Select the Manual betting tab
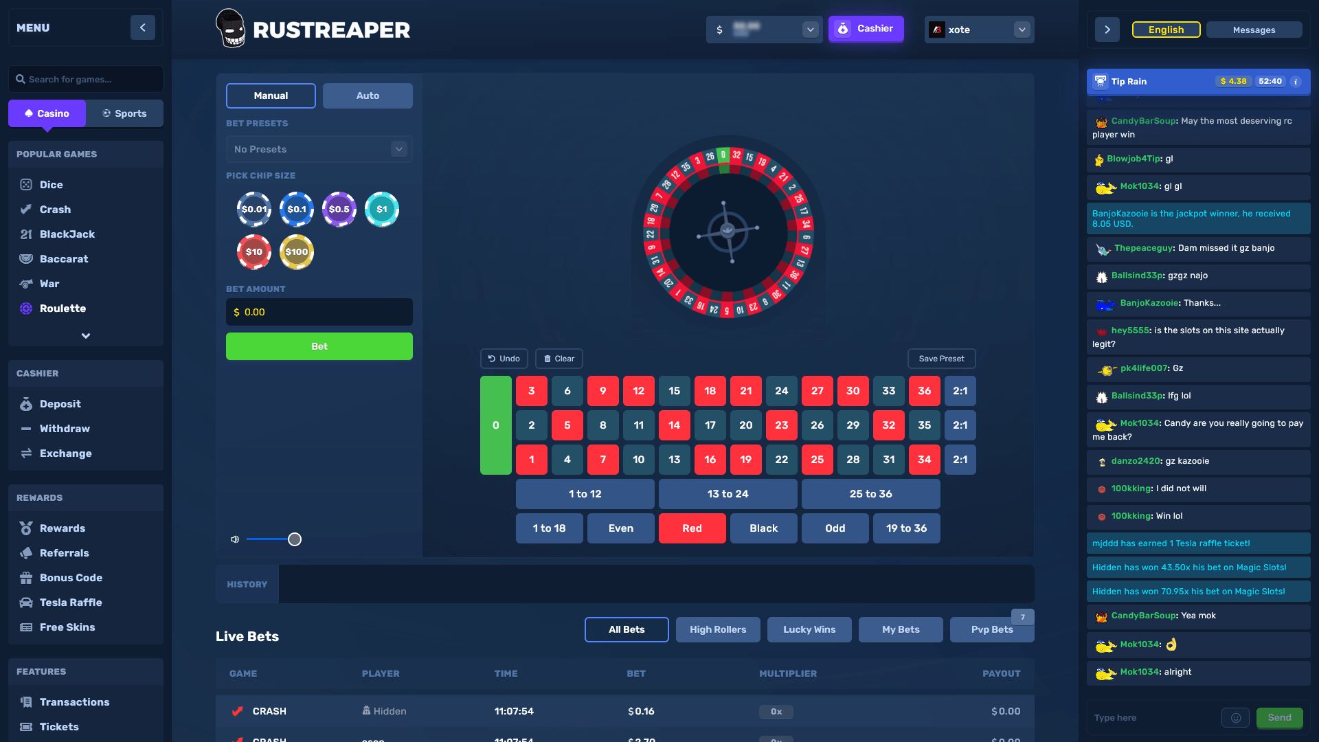 (270, 95)
